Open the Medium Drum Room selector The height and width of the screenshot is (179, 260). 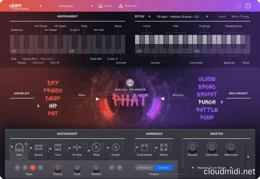click(211, 168)
